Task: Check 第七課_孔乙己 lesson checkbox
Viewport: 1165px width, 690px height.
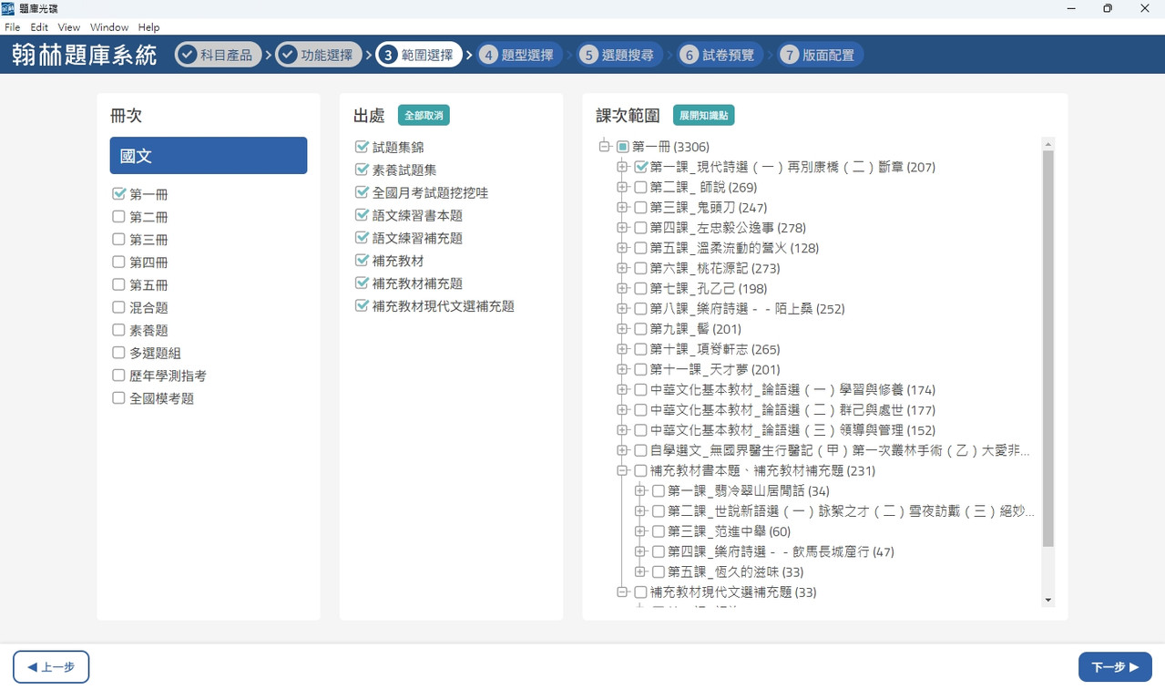Action: (641, 288)
